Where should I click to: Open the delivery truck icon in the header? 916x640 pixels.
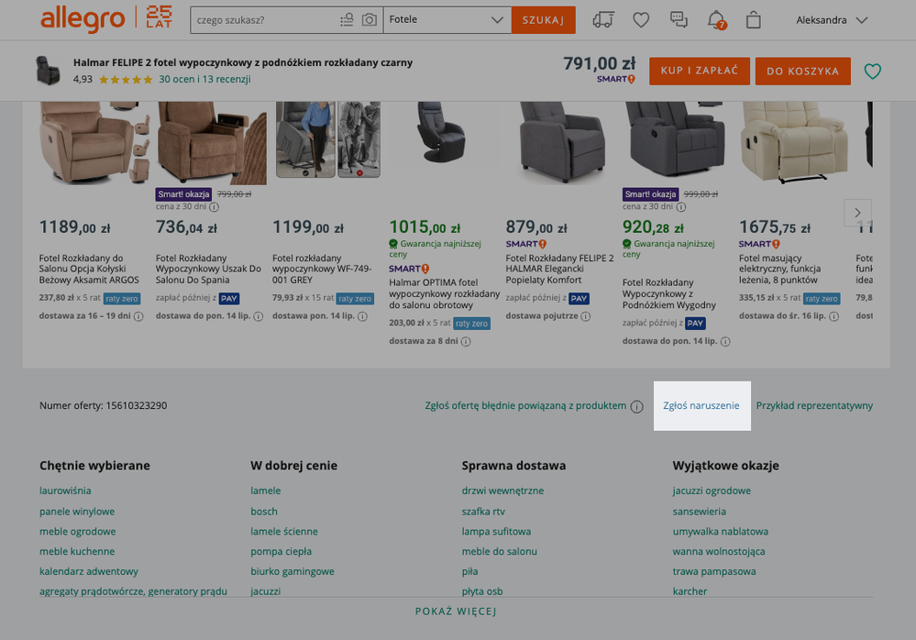(602, 20)
